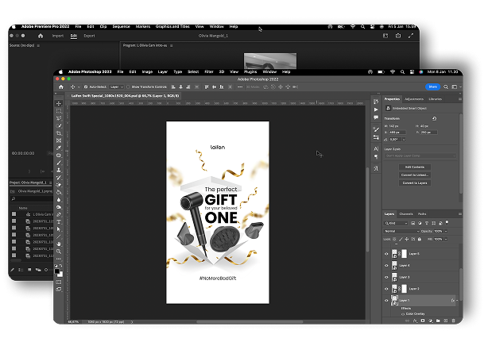
Task: Open the Export tab in Premiere Pro
Action: pos(89,36)
